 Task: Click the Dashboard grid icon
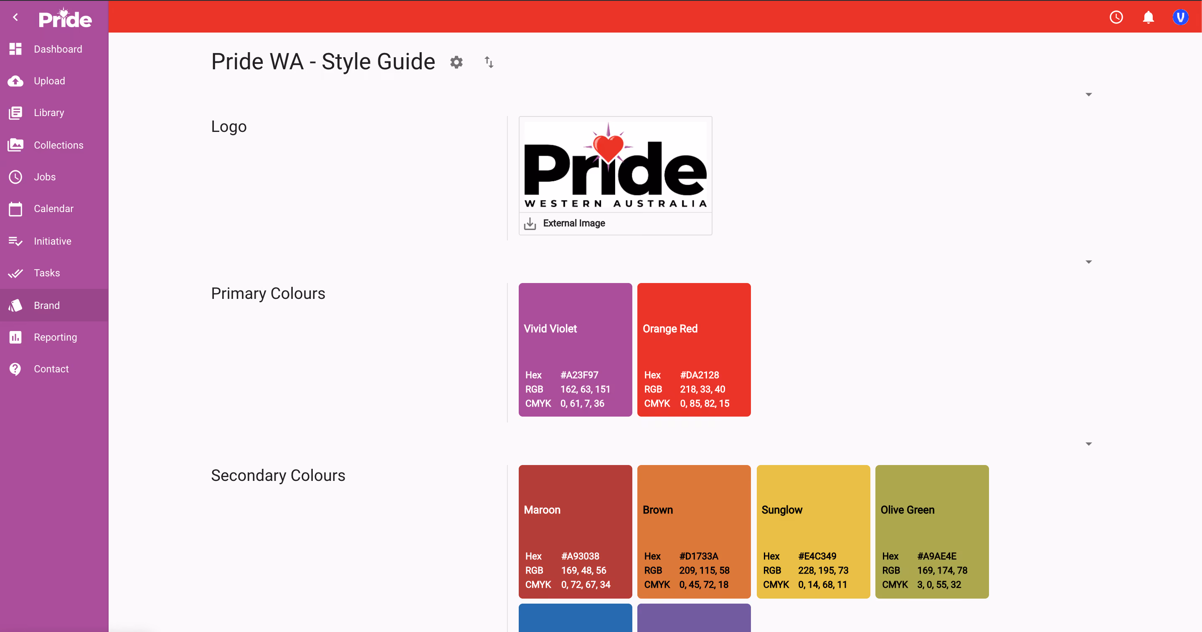pyautogui.click(x=15, y=49)
